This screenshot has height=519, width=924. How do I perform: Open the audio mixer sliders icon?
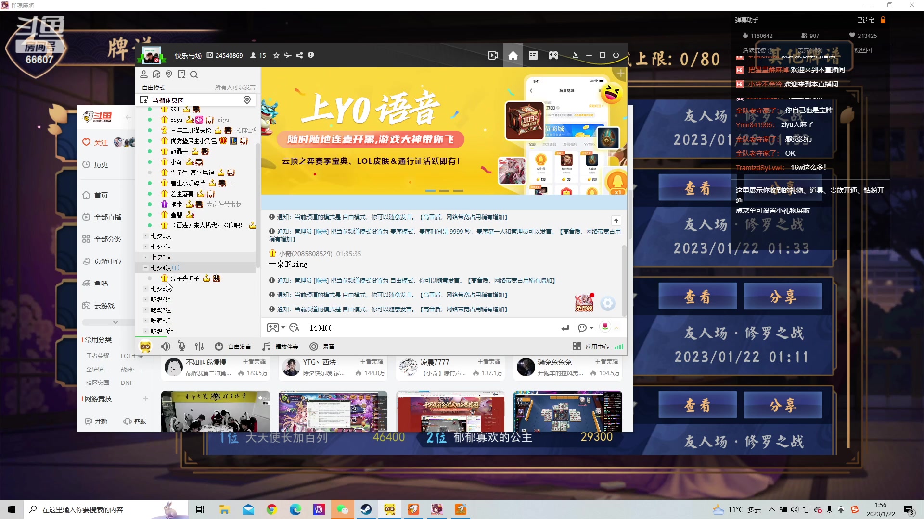199,346
